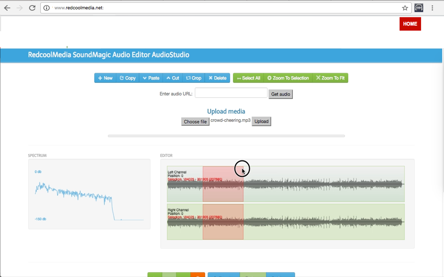Click the -150 db spectrum label

click(x=41, y=219)
